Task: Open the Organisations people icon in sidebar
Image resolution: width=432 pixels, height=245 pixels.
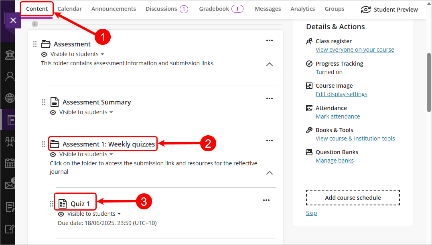Action: coord(10,142)
